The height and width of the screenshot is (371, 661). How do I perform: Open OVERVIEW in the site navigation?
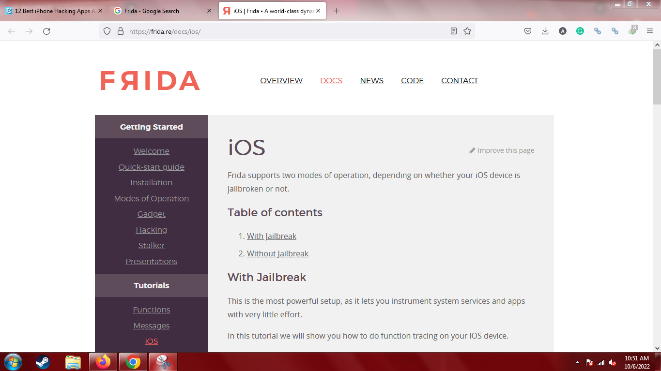(x=281, y=81)
